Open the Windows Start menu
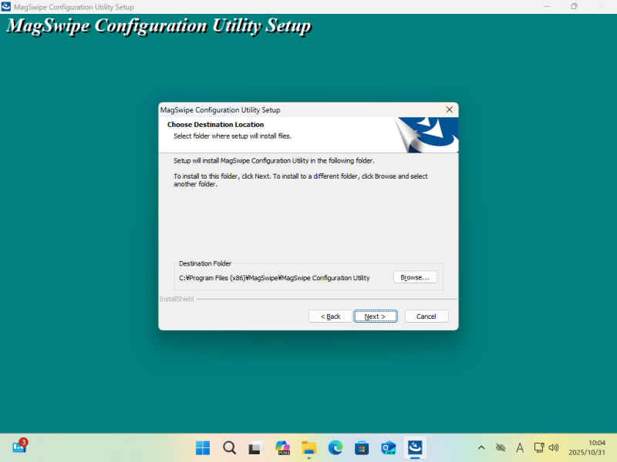Image resolution: width=617 pixels, height=462 pixels. point(203,447)
